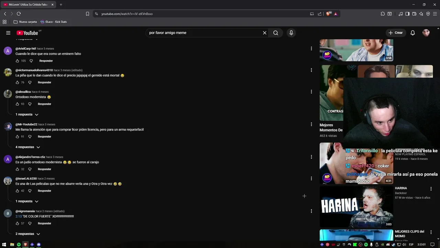Open Windows Start menu
This screenshot has height=248, width=440.
(4, 245)
